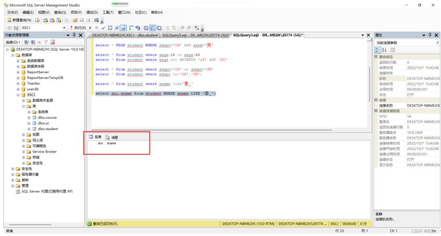This screenshot has width=441, height=236.
Task: Click the green debug play arrow icon
Action: [90, 27]
